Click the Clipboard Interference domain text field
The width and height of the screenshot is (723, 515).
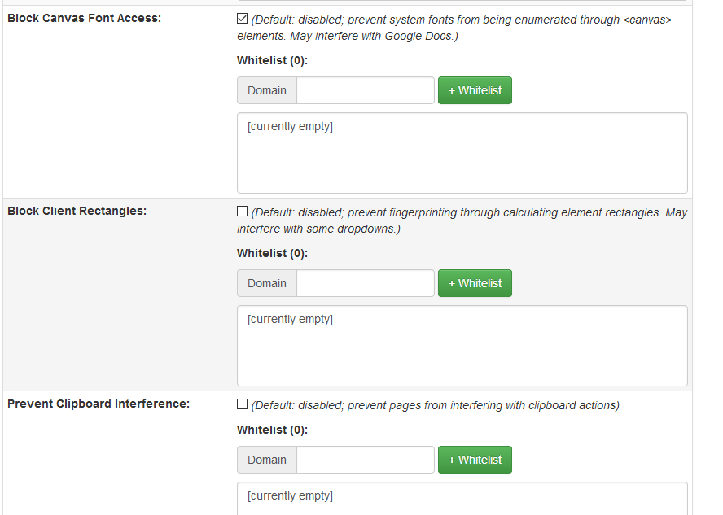coord(366,460)
